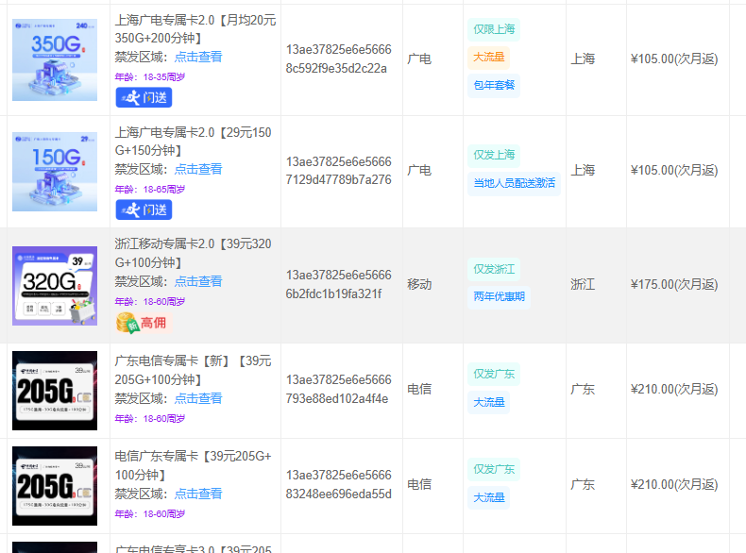The height and width of the screenshot is (553, 746).
Task: Click 点击查看 link for 29元150G card
Action: coord(198,169)
